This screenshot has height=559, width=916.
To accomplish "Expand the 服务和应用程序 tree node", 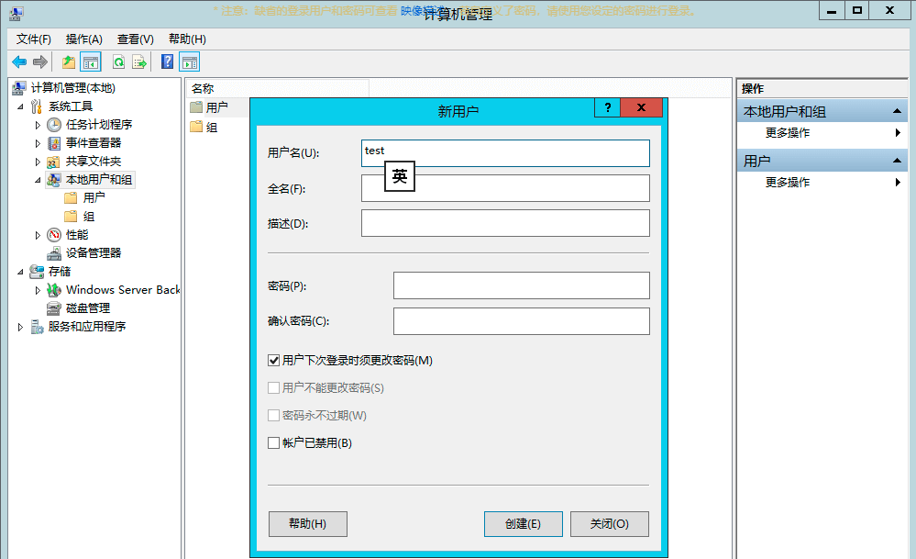I will coord(20,327).
